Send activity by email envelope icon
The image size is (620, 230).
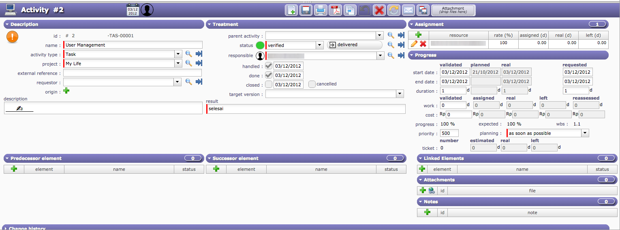pyautogui.click(x=408, y=10)
